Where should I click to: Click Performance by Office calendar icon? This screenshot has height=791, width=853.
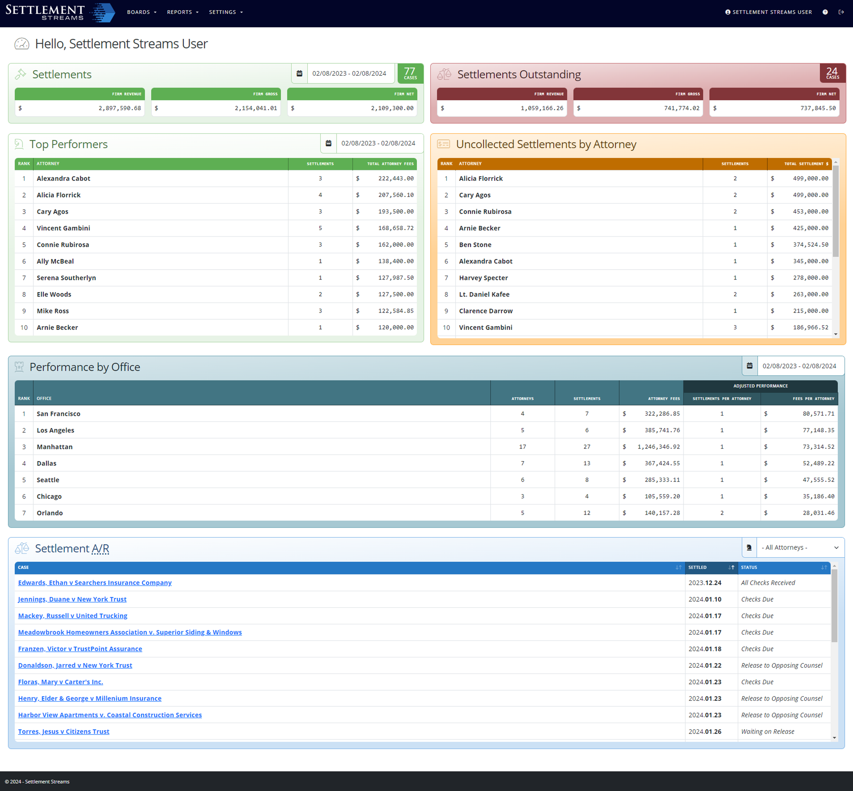tap(750, 366)
